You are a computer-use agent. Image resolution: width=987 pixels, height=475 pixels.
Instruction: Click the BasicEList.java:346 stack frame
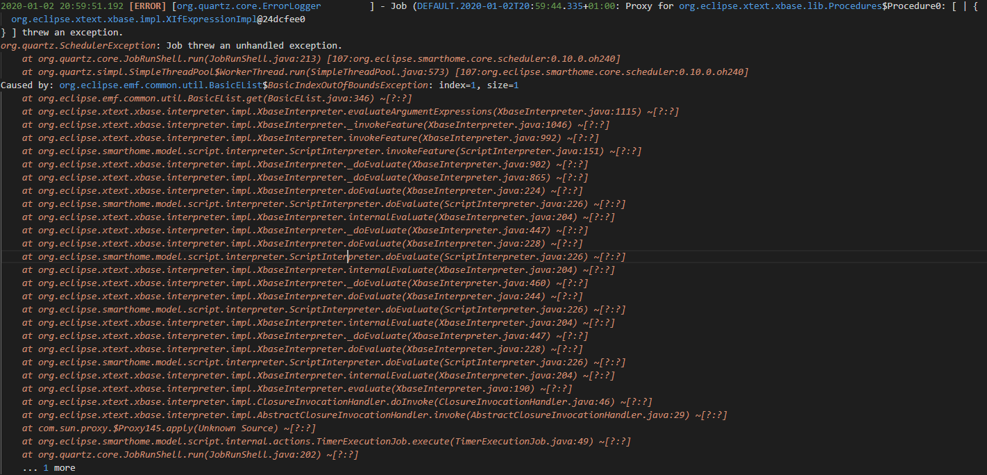click(x=217, y=99)
